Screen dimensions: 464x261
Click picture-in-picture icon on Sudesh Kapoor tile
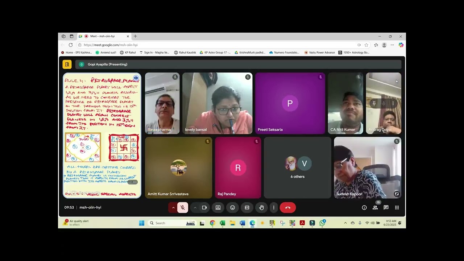[397, 194]
